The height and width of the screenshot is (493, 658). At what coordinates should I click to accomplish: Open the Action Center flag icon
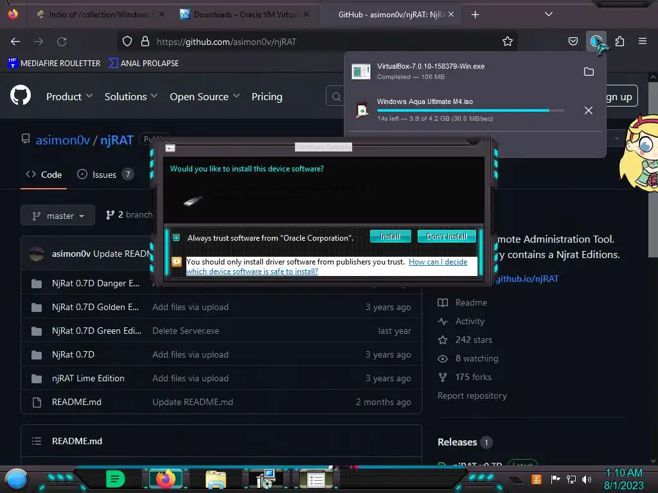555,479
